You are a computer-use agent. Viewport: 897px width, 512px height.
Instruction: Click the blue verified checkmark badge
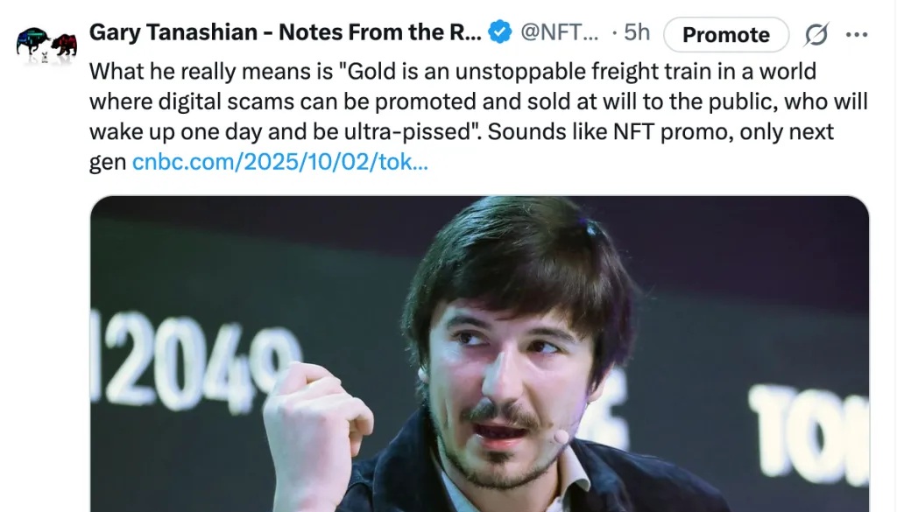[499, 33]
